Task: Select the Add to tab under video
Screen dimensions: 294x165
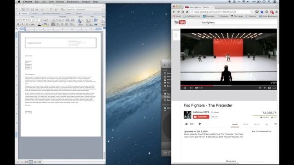Action: coord(256,124)
